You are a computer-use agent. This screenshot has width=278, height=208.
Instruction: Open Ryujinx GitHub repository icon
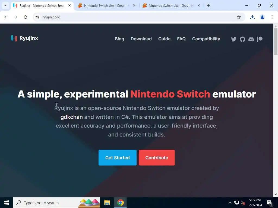[x=242, y=39]
